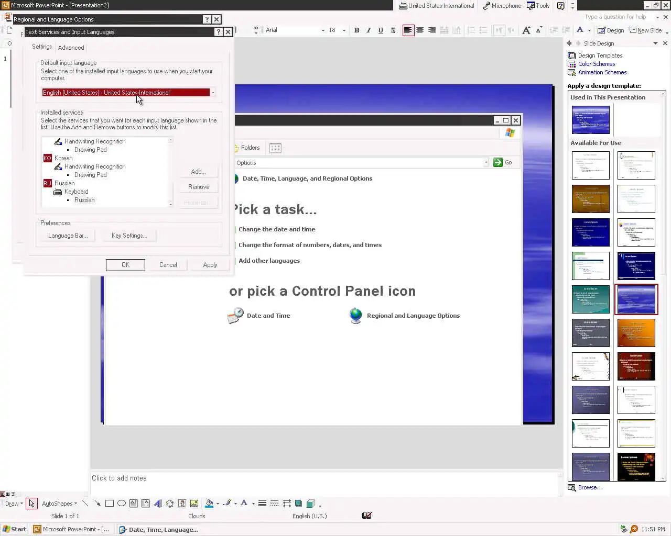Click OK in Text Services dialog
Image resolution: width=671 pixels, height=536 pixels.
[125, 265]
